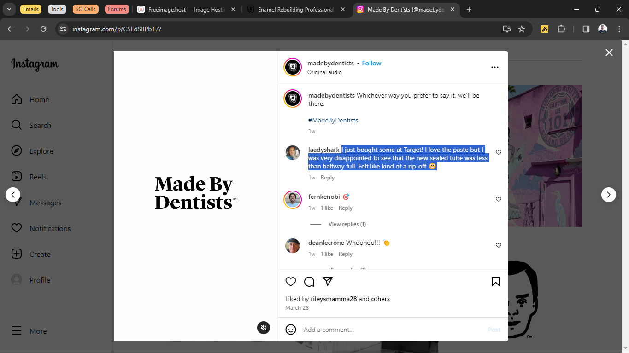Like laadyshark's comment
This screenshot has width=629, height=353.
click(498, 152)
